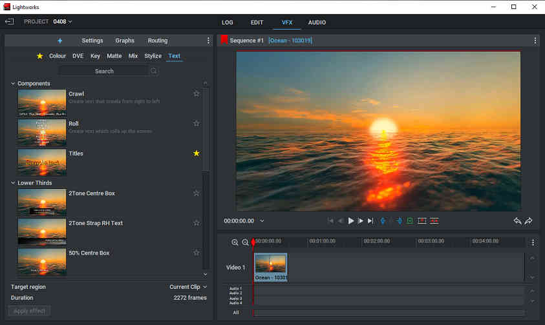The height and width of the screenshot is (325, 545).
Task: Collapse the Components section
Action: click(x=13, y=84)
